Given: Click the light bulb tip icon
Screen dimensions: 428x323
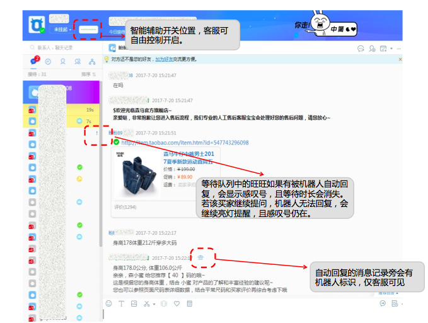Looking at the screenshot, I should point(107,59).
